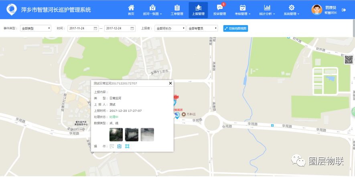Image resolution: width=355 pixels, height=177 pixels.
Task: Open the 巡河一张图 map menu
Action: pyautogui.click(x=152, y=10)
